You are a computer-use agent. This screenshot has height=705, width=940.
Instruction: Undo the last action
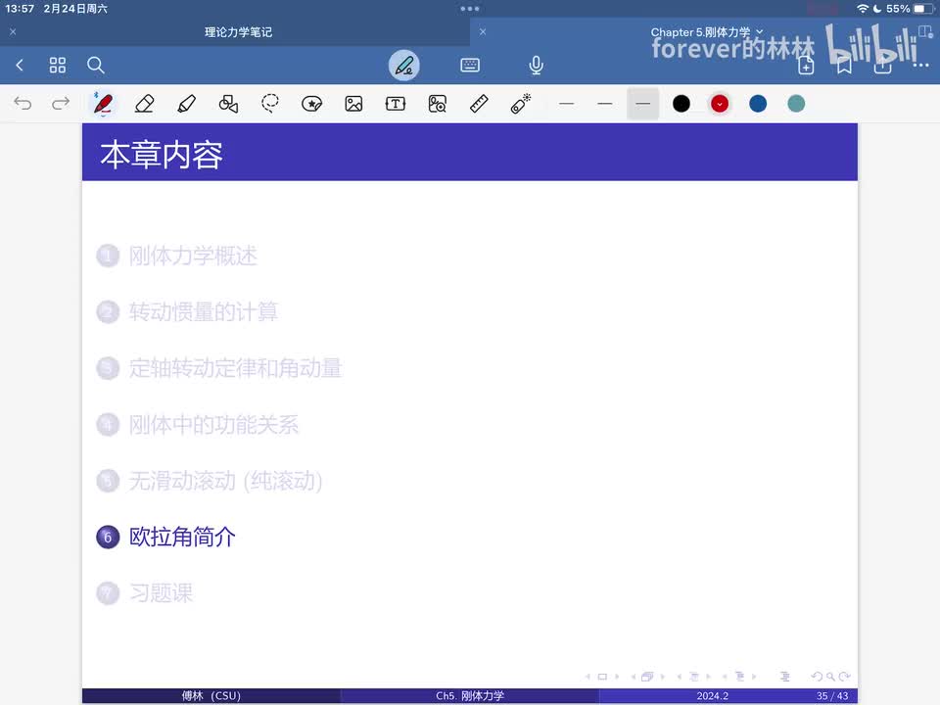(x=23, y=104)
